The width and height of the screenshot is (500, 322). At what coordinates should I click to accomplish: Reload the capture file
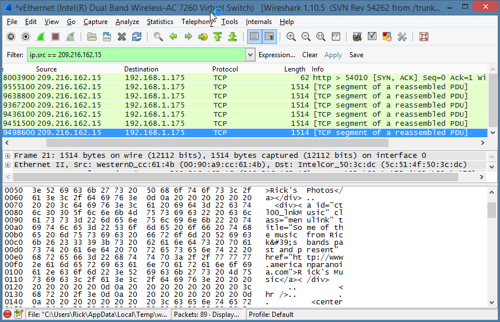tap(137, 37)
